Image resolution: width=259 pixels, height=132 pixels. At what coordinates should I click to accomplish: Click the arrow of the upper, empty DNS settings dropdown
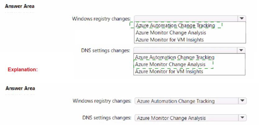tap(241, 50)
